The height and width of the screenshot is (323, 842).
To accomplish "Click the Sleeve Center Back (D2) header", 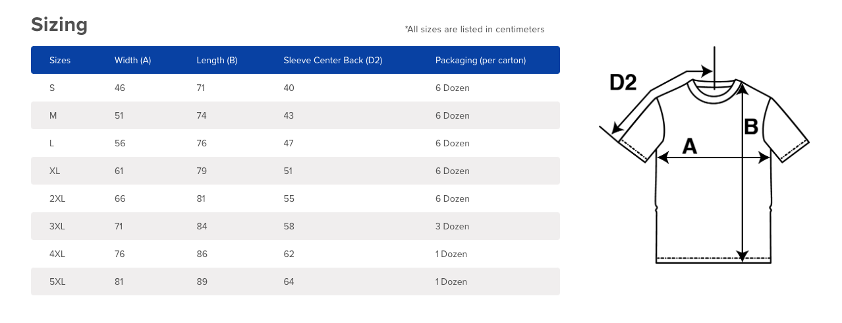I will tap(333, 60).
